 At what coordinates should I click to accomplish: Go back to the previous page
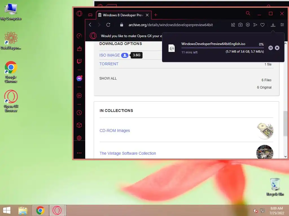pos(90,25)
